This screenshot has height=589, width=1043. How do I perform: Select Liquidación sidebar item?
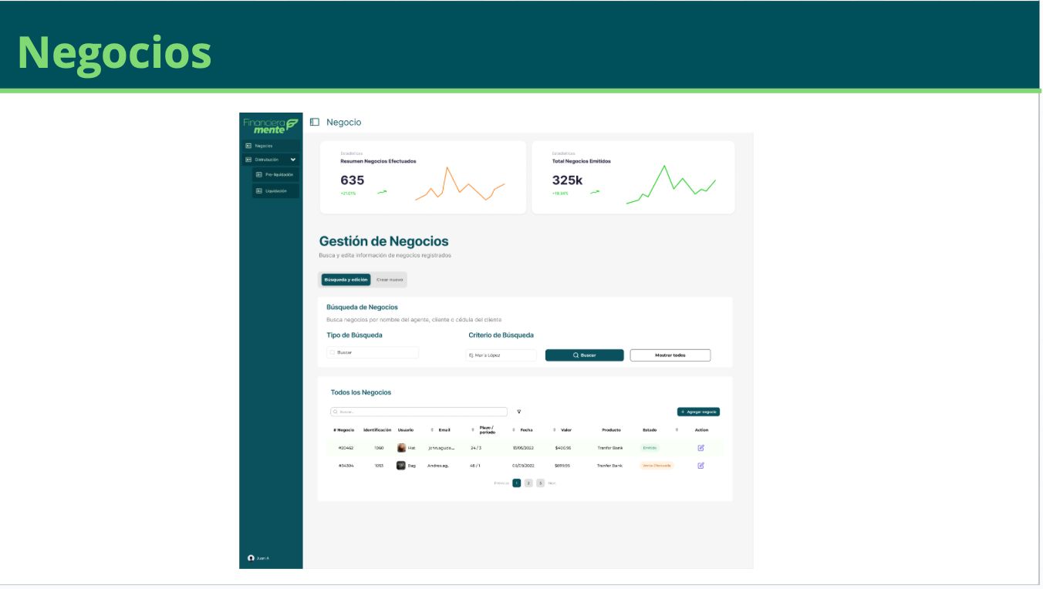click(x=275, y=191)
